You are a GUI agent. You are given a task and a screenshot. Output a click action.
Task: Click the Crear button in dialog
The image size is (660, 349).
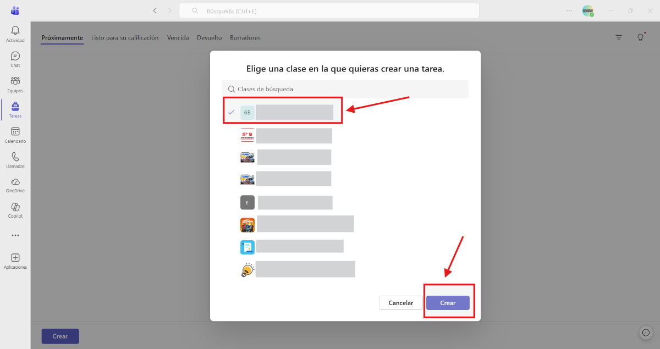point(448,303)
